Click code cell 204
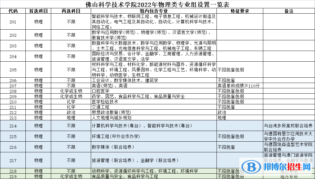The width and height of the screenshot is (315, 179). (x=13, y=56)
